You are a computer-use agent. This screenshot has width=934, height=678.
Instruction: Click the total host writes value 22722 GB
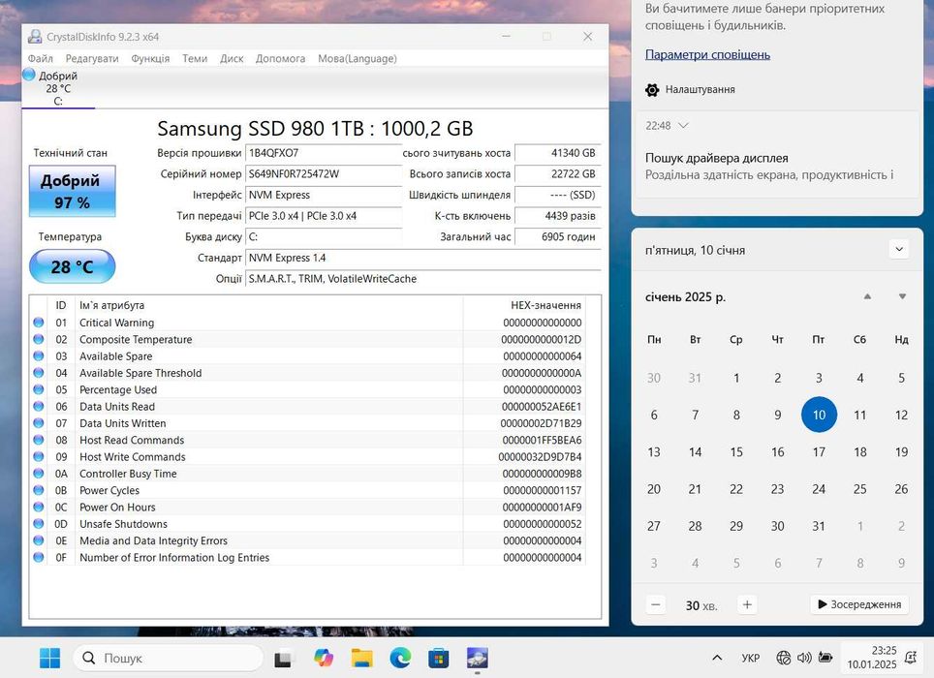coord(557,173)
